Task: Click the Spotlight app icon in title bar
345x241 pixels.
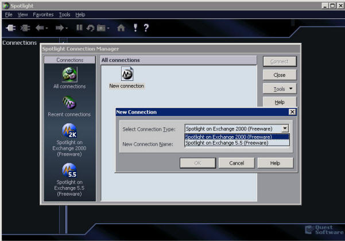Action: click(x=6, y=6)
